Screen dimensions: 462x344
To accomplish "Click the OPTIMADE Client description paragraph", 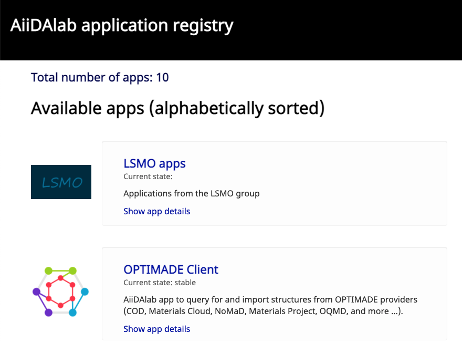I will point(270,305).
